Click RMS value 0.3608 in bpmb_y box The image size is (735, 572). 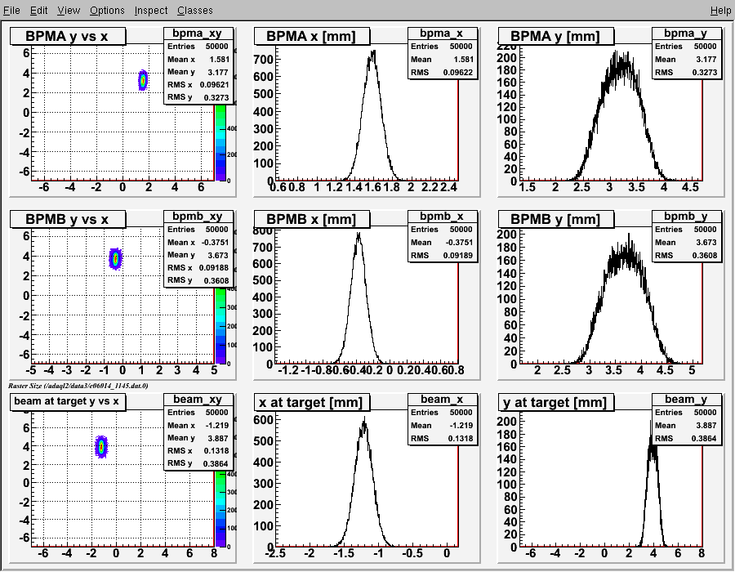pyautogui.click(x=705, y=256)
